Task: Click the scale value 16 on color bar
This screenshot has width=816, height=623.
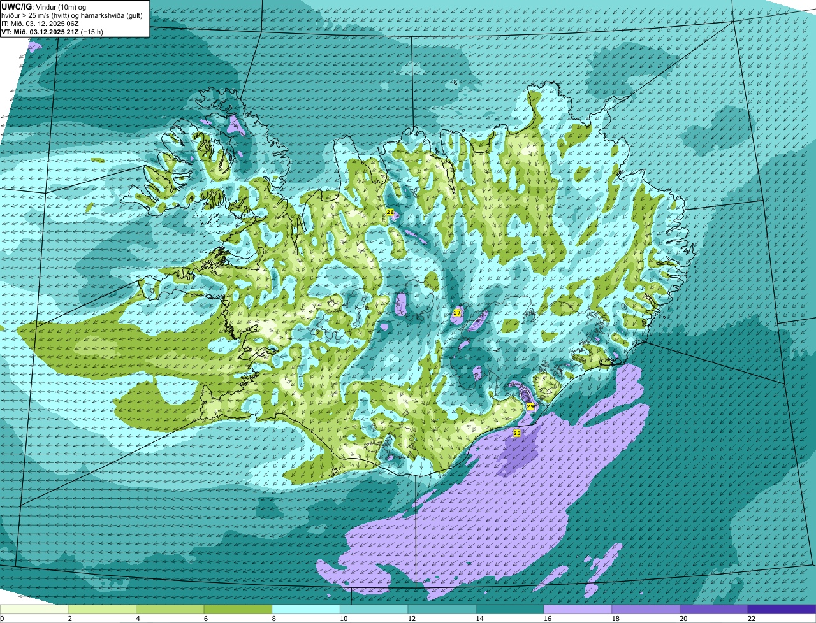Action: click(548, 619)
